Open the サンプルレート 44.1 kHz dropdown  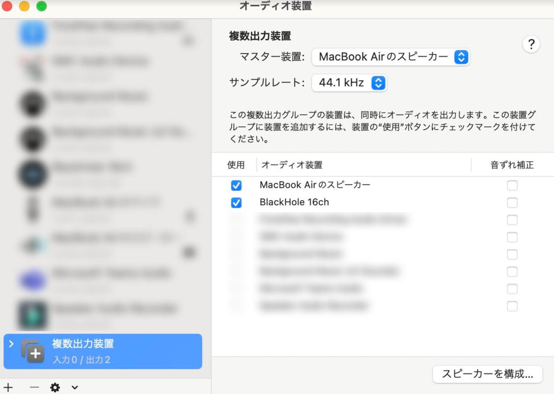[349, 83]
